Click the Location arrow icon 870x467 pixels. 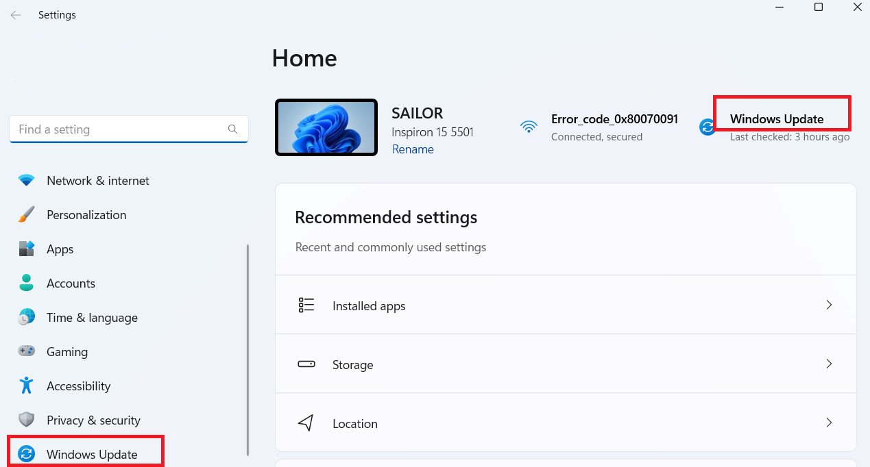[x=306, y=423]
